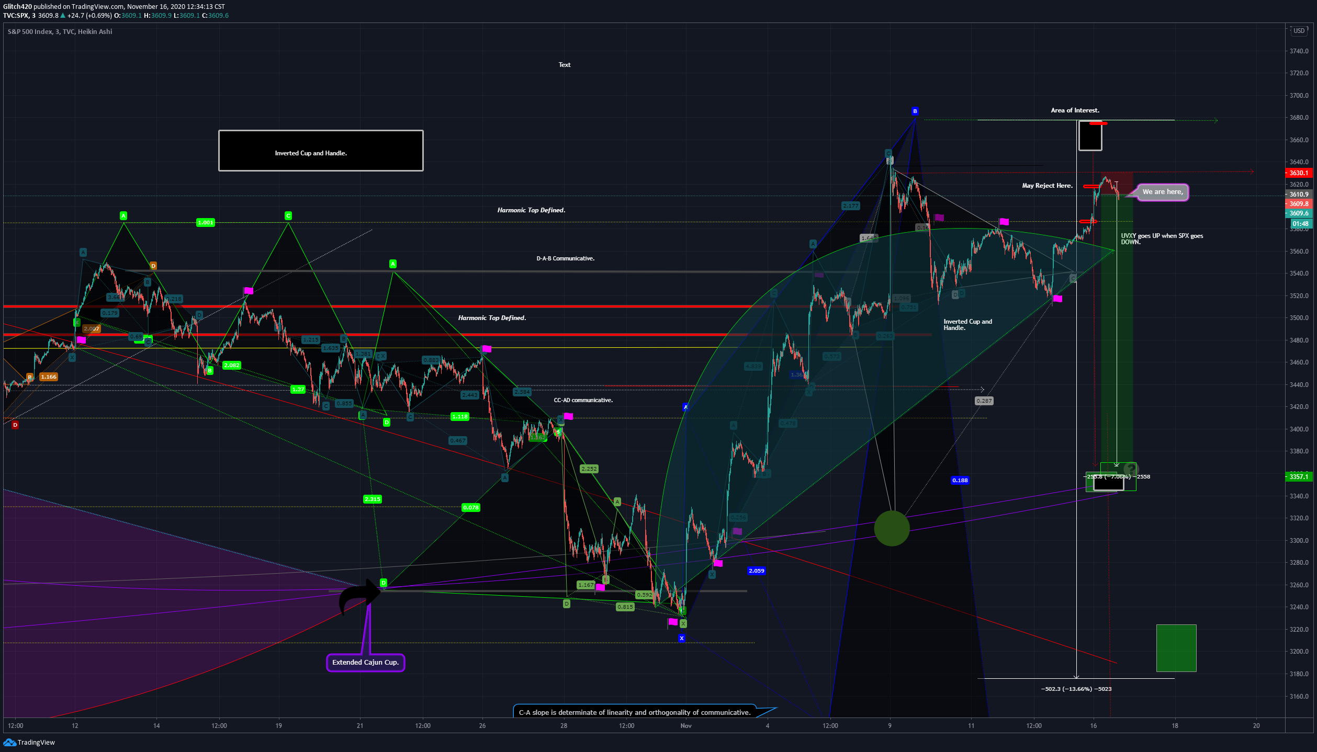The width and height of the screenshot is (1317, 752).
Task: Select the green 1.37 ratio label
Action: (x=298, y=389)
